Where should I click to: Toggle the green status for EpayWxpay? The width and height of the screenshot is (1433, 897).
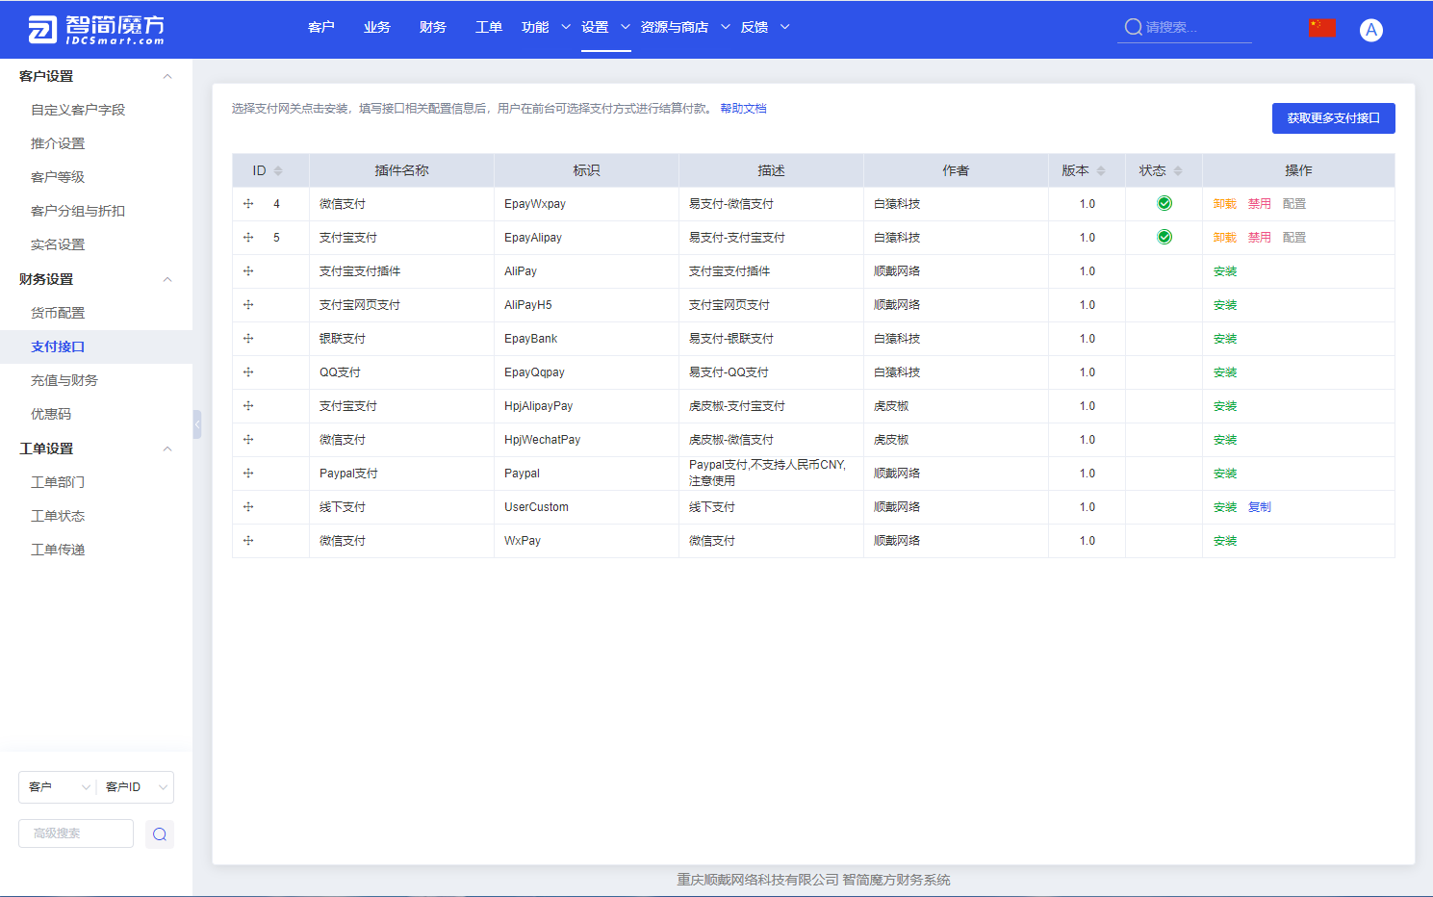(x=1164, y=203)
